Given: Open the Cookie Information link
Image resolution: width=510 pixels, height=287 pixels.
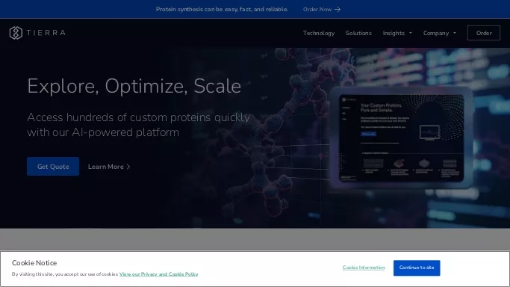Looking at the screenshot, I should pos(364,268).
